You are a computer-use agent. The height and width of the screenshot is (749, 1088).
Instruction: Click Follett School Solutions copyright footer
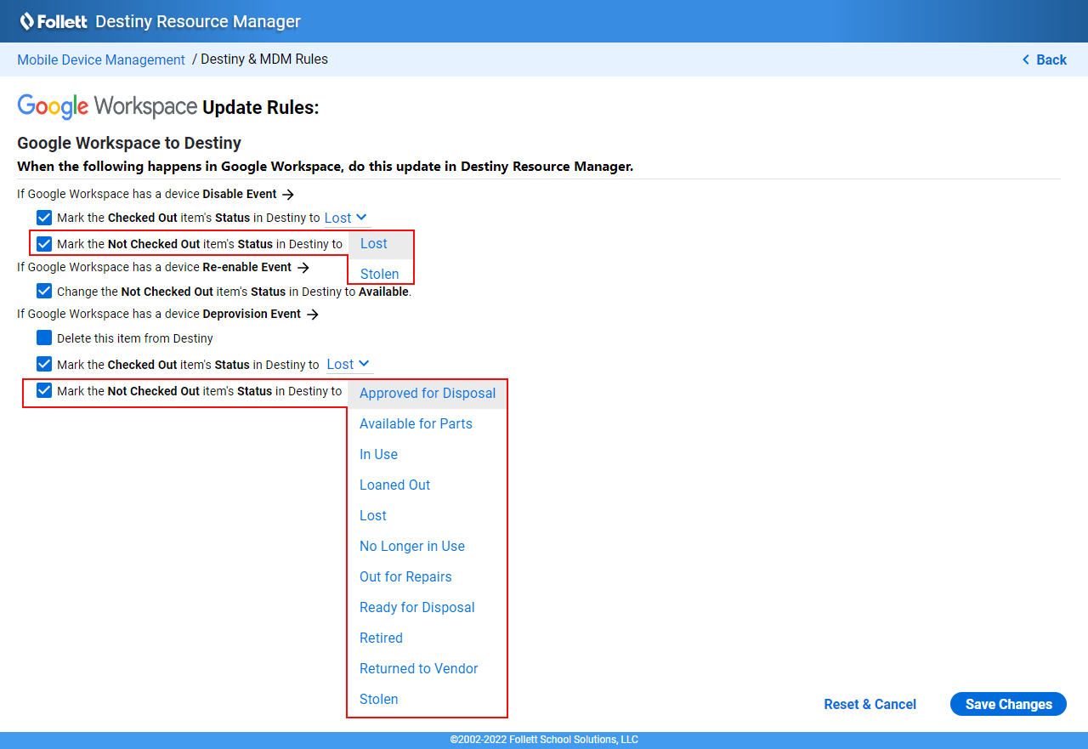(x=544, y=740)
